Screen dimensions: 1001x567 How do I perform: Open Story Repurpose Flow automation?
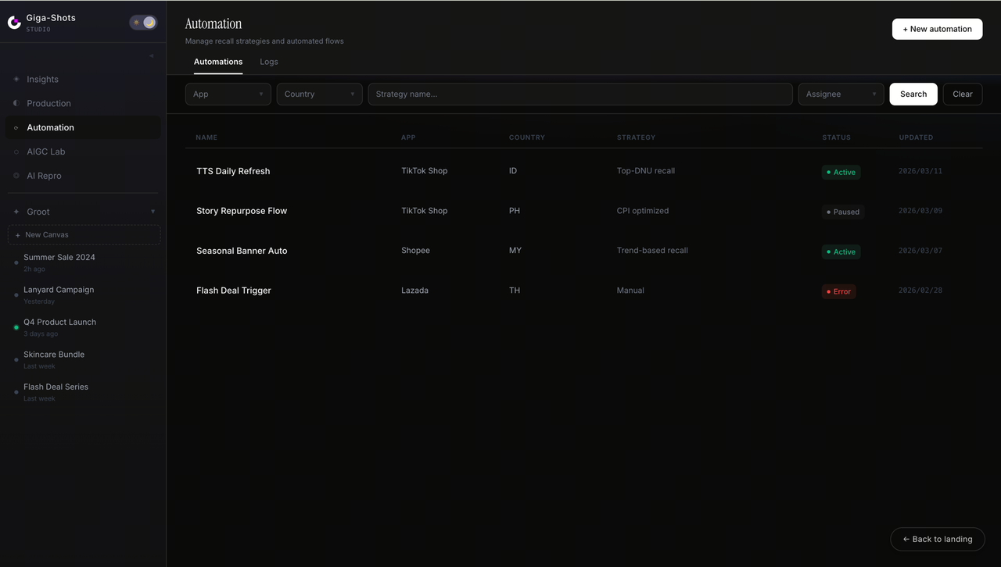[242, 211]
